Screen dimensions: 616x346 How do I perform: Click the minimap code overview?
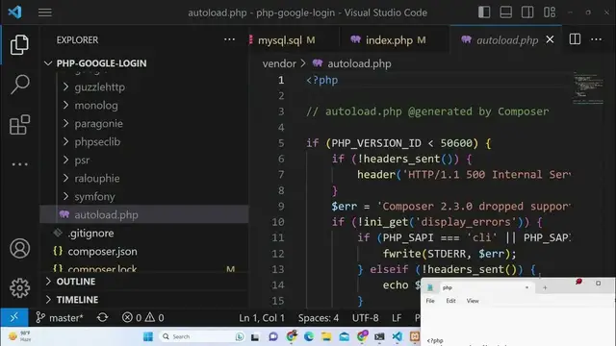pyautogui.click(x=588, y=88)
